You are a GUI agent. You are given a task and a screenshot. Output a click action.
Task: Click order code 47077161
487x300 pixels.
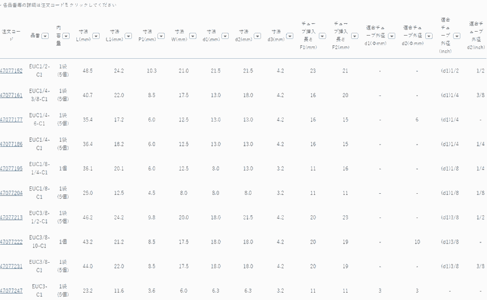[11, 95]
